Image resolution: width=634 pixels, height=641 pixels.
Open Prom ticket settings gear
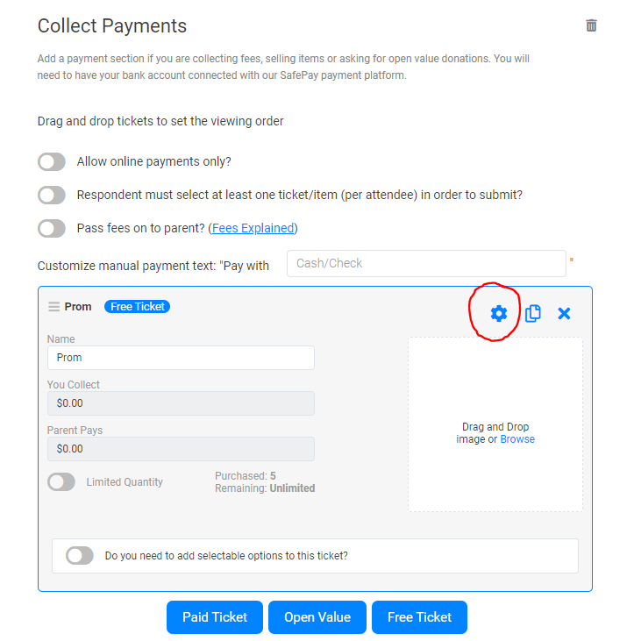point(498,313)
